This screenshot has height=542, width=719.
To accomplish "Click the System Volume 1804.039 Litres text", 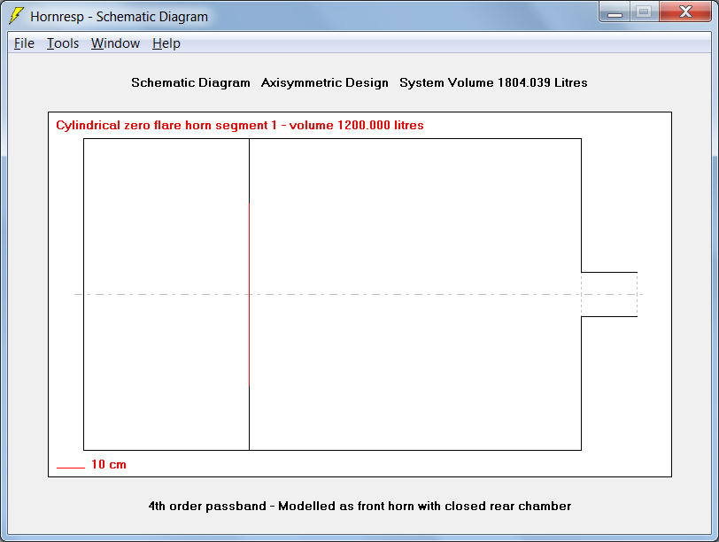I will click(x=493, y=82).
